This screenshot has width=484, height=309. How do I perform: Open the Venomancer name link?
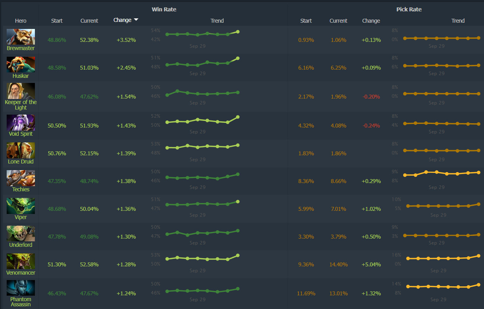[21, 273]
